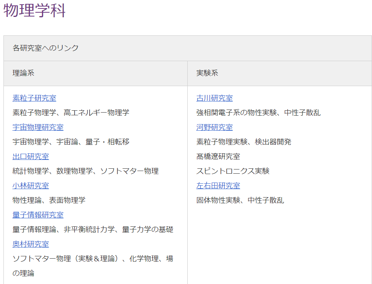Click the text 固体物性実験、中性子散乱
This screenshot has height=284, width=372.
[240, 200]
